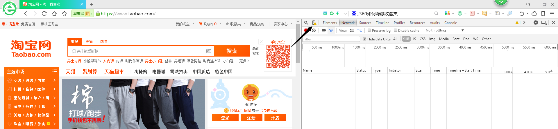Viewport: 558px width, 129px height.
Task: Bookmark the page with the star icon
Action: 65,14
